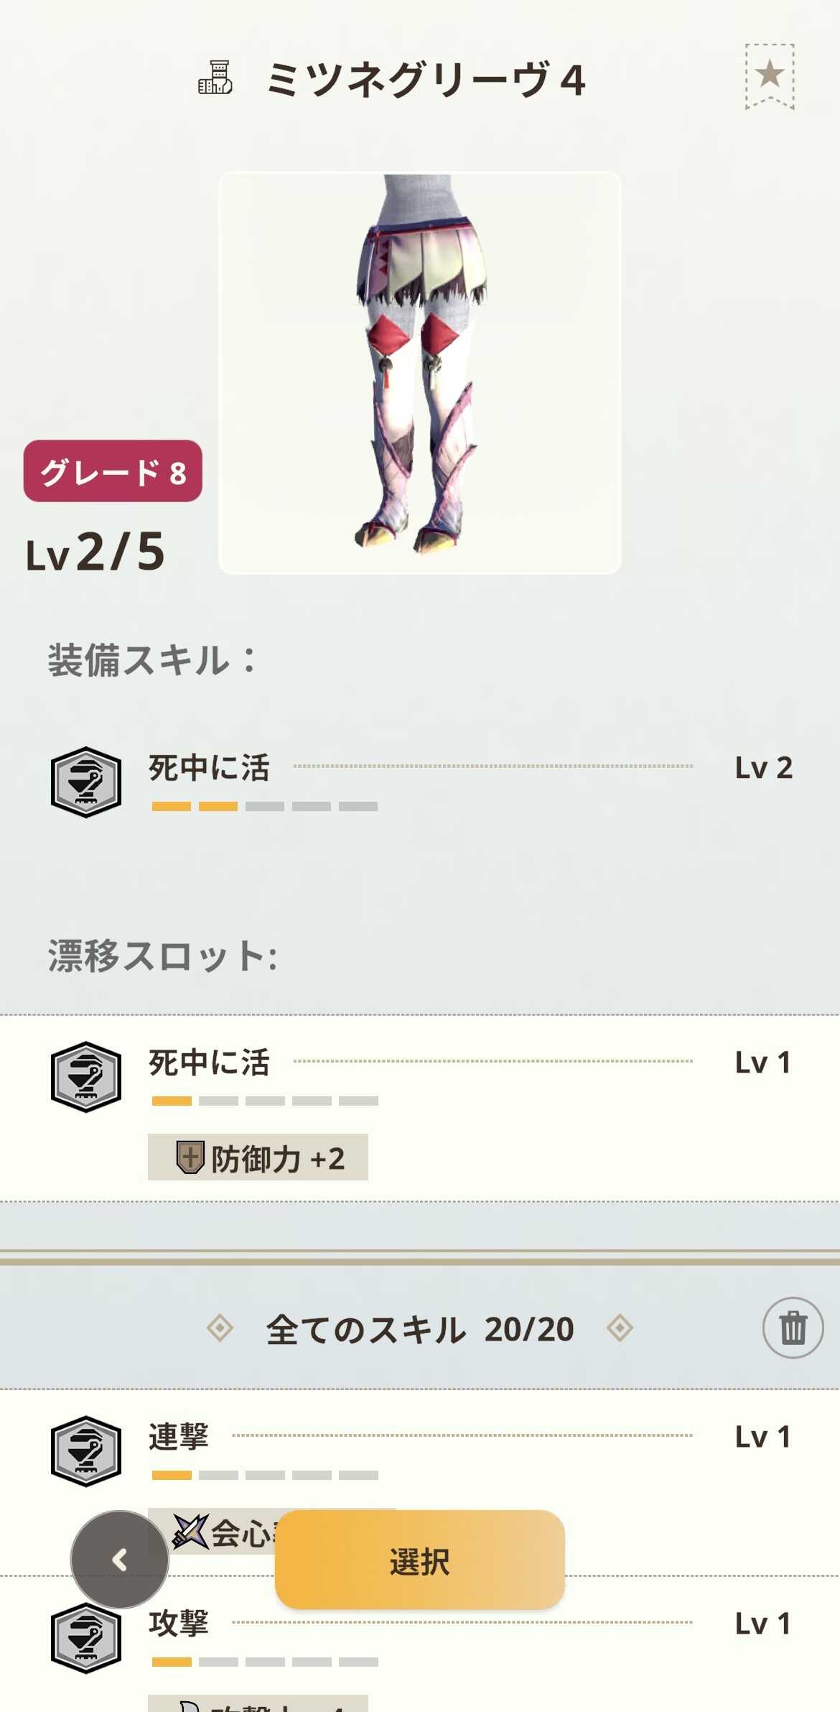Go back with the round arrow button
The height and width of the screenshot is (1712, 840).
(120, 1560)
